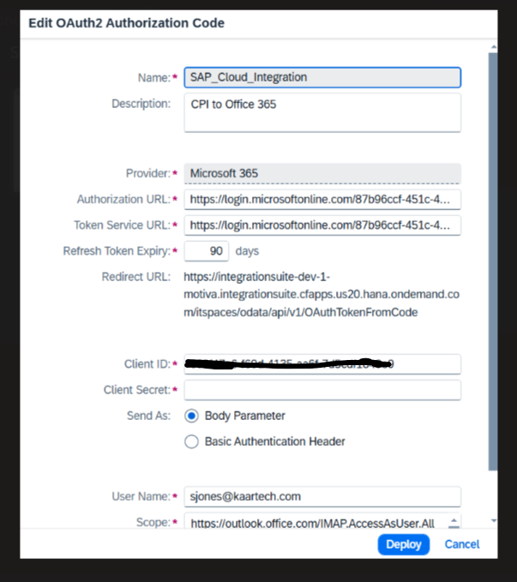Click the Client ID input field

pyautogui.click(x=322, y=364)
